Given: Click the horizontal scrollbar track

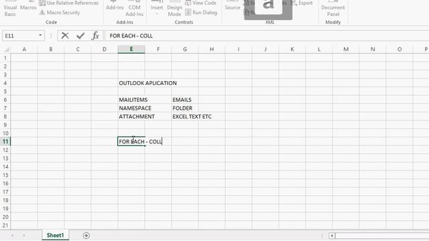Looking at the screenshot, I should tap(382, 235).
